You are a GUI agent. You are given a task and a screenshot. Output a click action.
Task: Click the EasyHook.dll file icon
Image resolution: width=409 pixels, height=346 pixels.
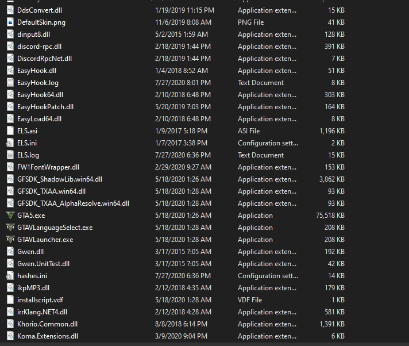pyautogui.click(x=10, y=71)
